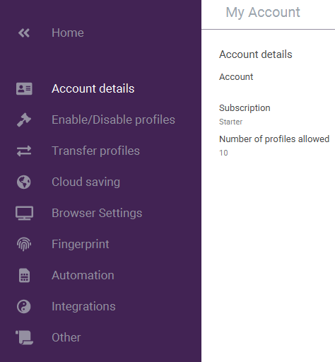Click the double-chevron back icon
Image resolution: width=335 pixels, height=362 pixels.
[x=24, y=33]
